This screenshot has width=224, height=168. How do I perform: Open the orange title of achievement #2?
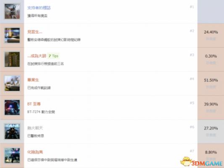pyautogui.click(x=35, y=32)
